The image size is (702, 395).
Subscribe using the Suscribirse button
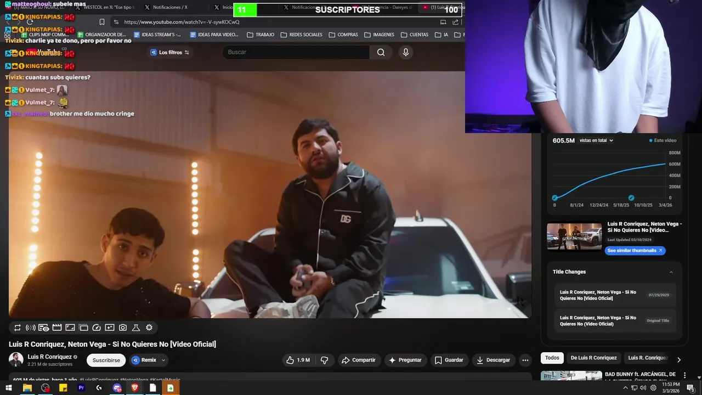[106, 360]
